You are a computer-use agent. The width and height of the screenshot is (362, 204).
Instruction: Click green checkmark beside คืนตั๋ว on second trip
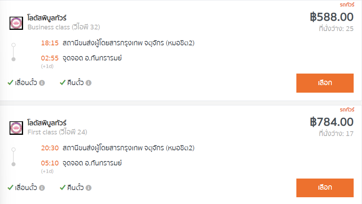point(62,188)
